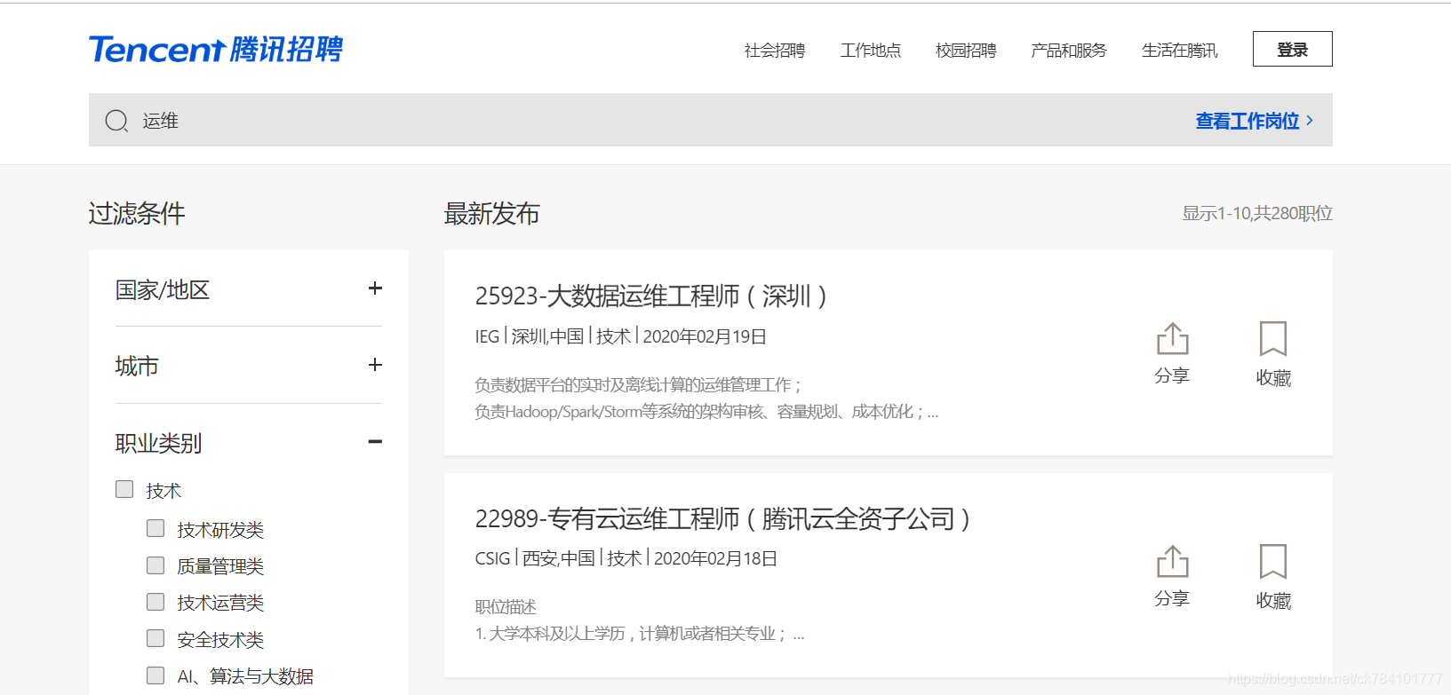Click the 查看工作岗位 link
Image resolution: width=1451 pixels, height=695 pixels.
[x=1255, y=121]
